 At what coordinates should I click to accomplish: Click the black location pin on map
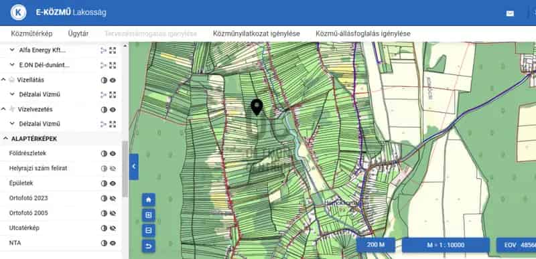point(257,107)
